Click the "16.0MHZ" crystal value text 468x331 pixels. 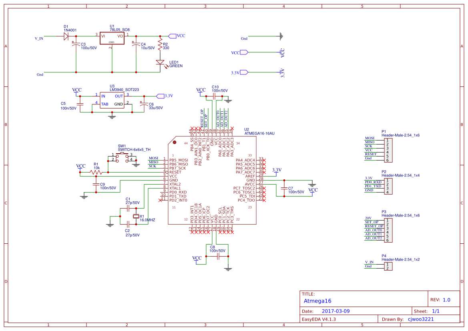point(147,220)
